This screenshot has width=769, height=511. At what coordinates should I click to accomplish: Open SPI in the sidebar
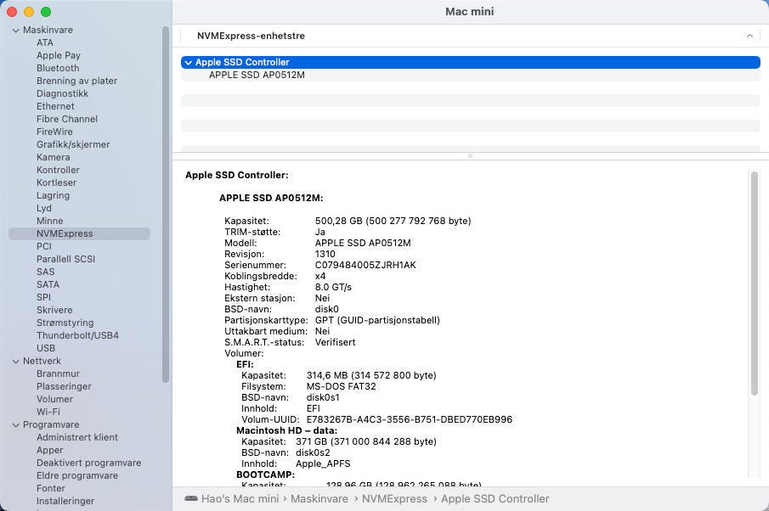(43, 297)
